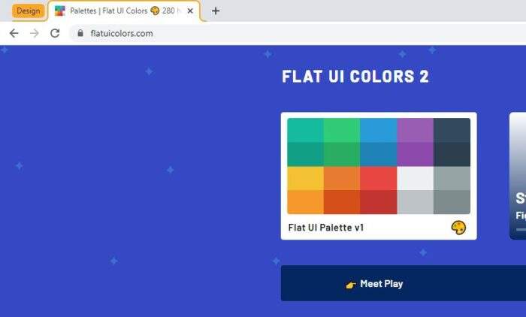526x317 pixels.
Task: Pick the turquoise swatch in top row
Action: pos(305,130)
